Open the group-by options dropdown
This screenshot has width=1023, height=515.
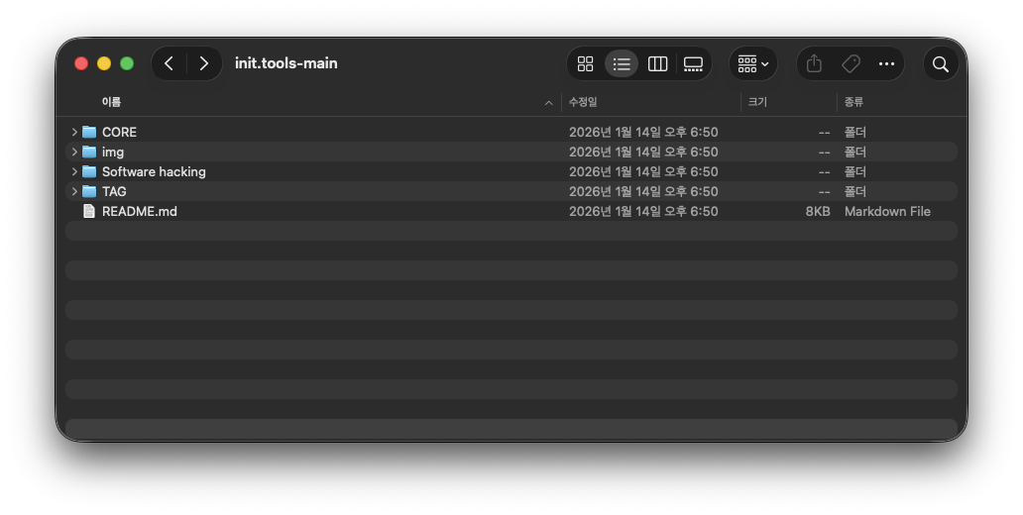tap(753, 63)
